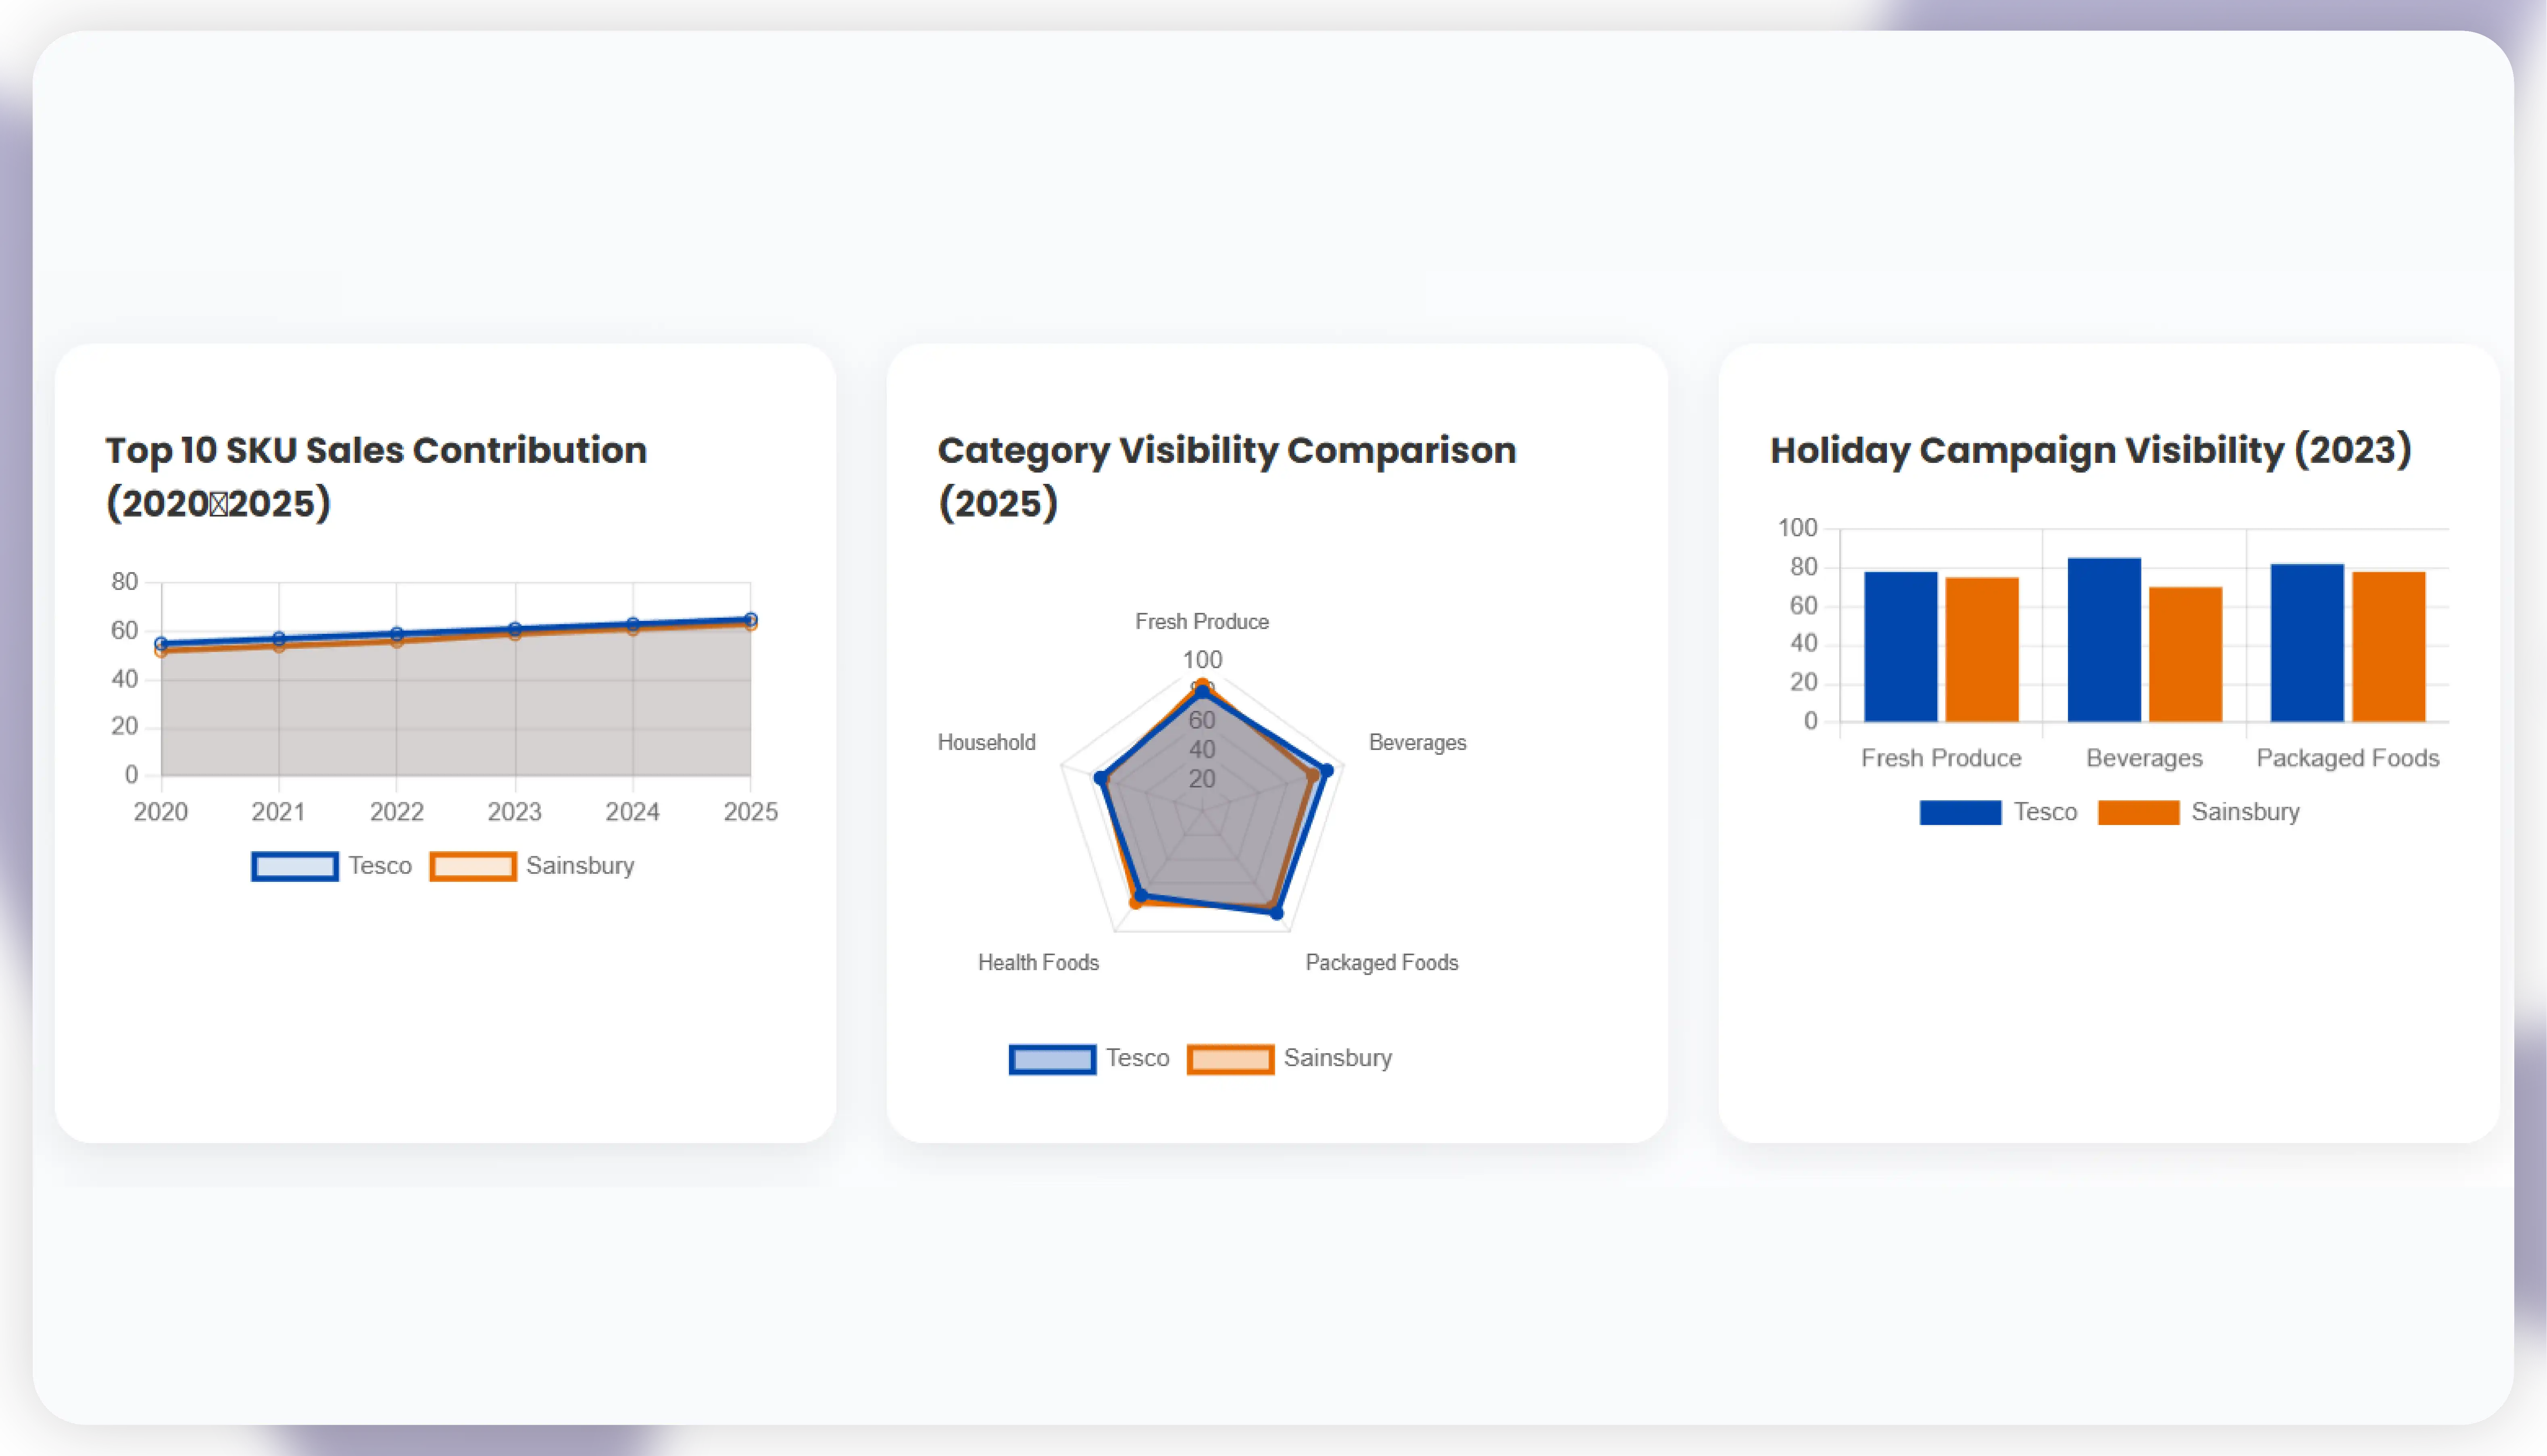The height and width of the screenshot is (1456, 2547).
Task: Click Tesco Beverages point on radar chart
Action: [1327, 771]
